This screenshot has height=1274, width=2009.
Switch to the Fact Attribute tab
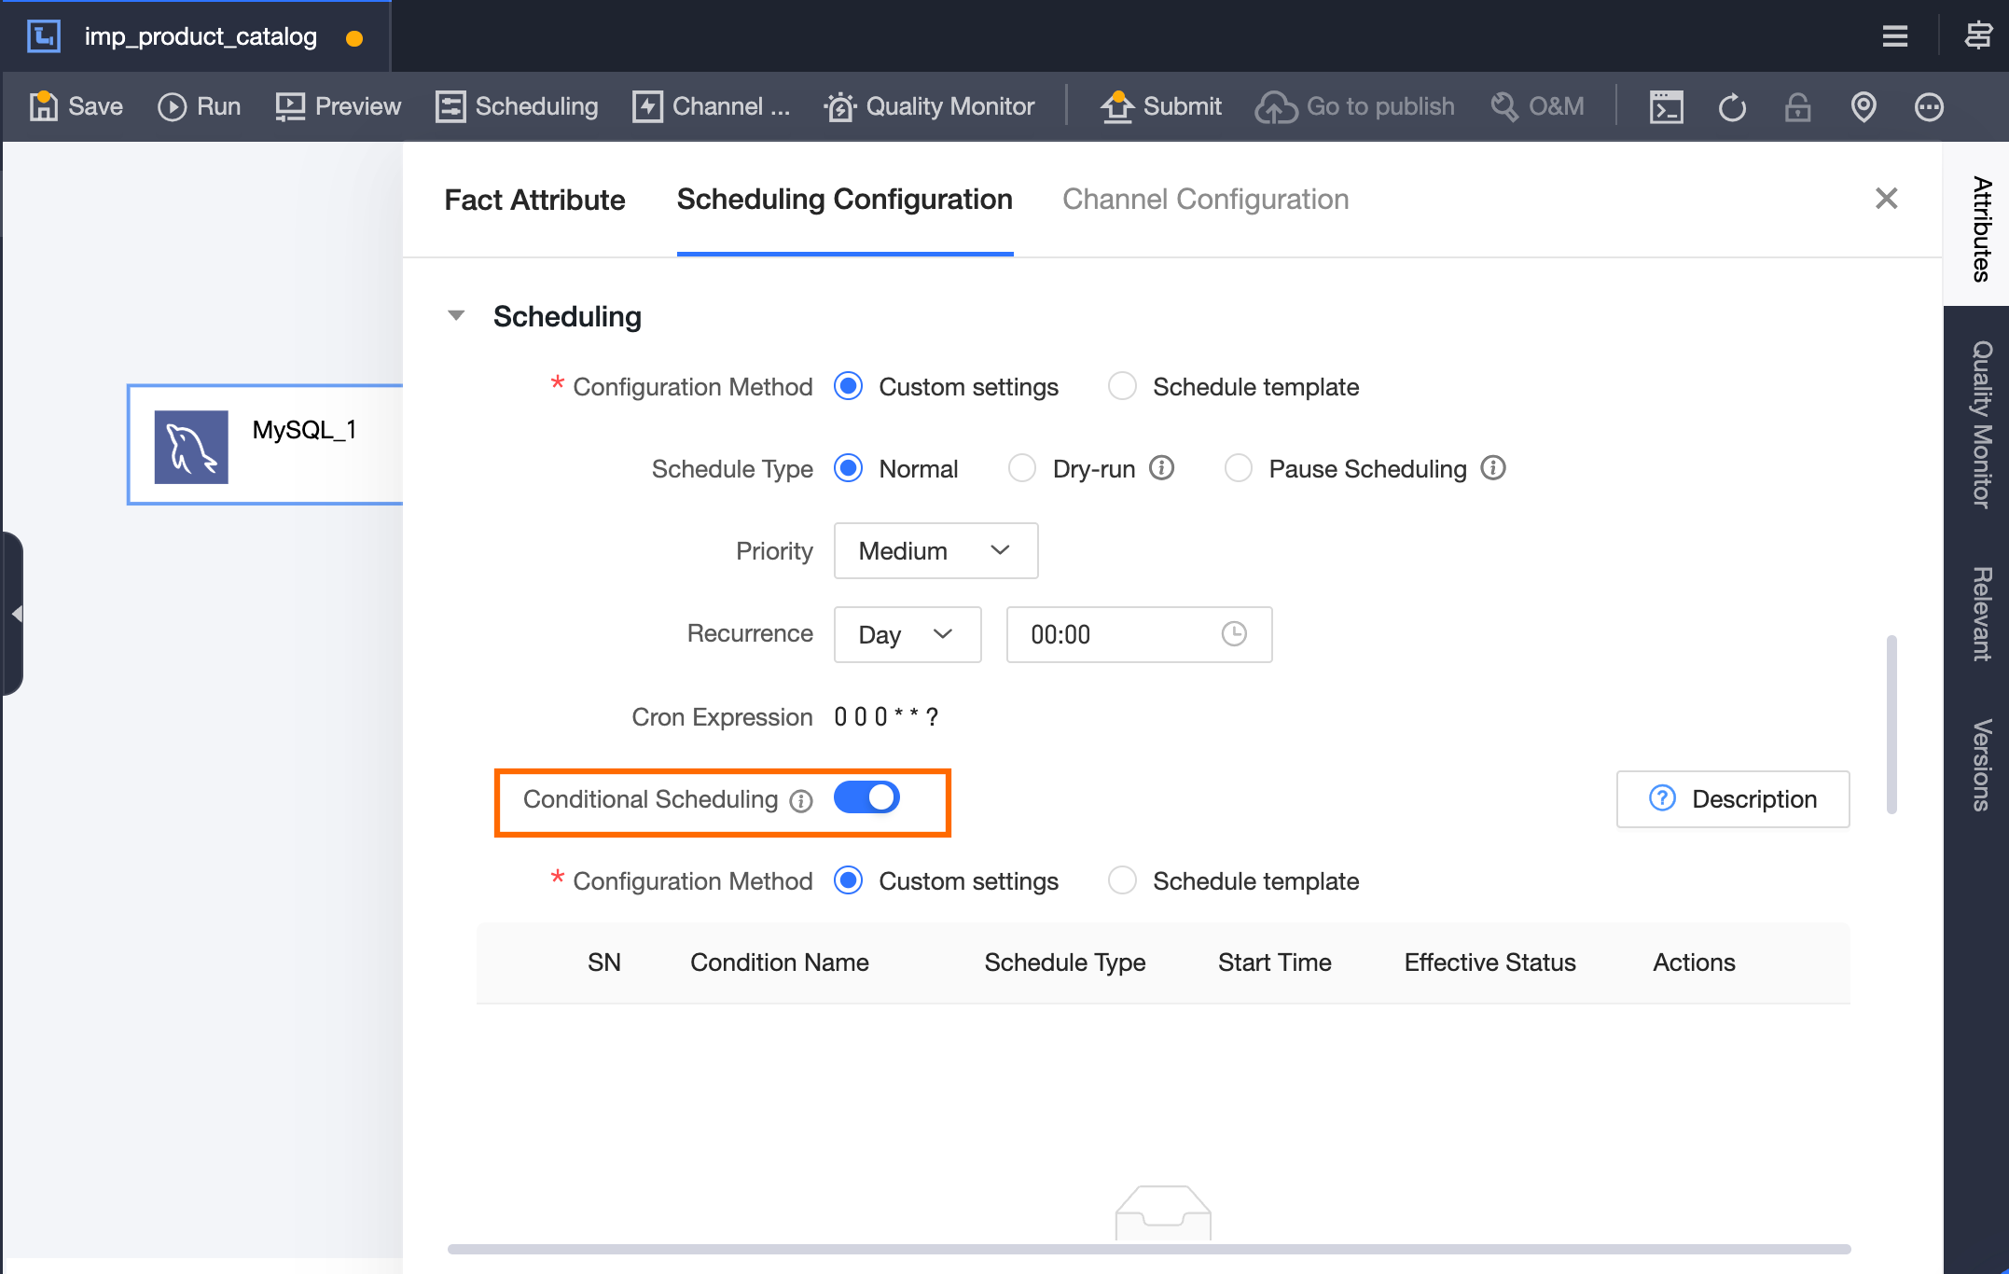tap(534, 200)
